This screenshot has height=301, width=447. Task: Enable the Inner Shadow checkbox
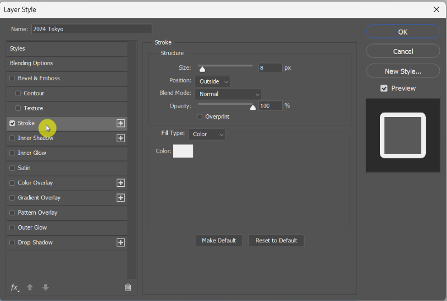[x=12, y=138]
